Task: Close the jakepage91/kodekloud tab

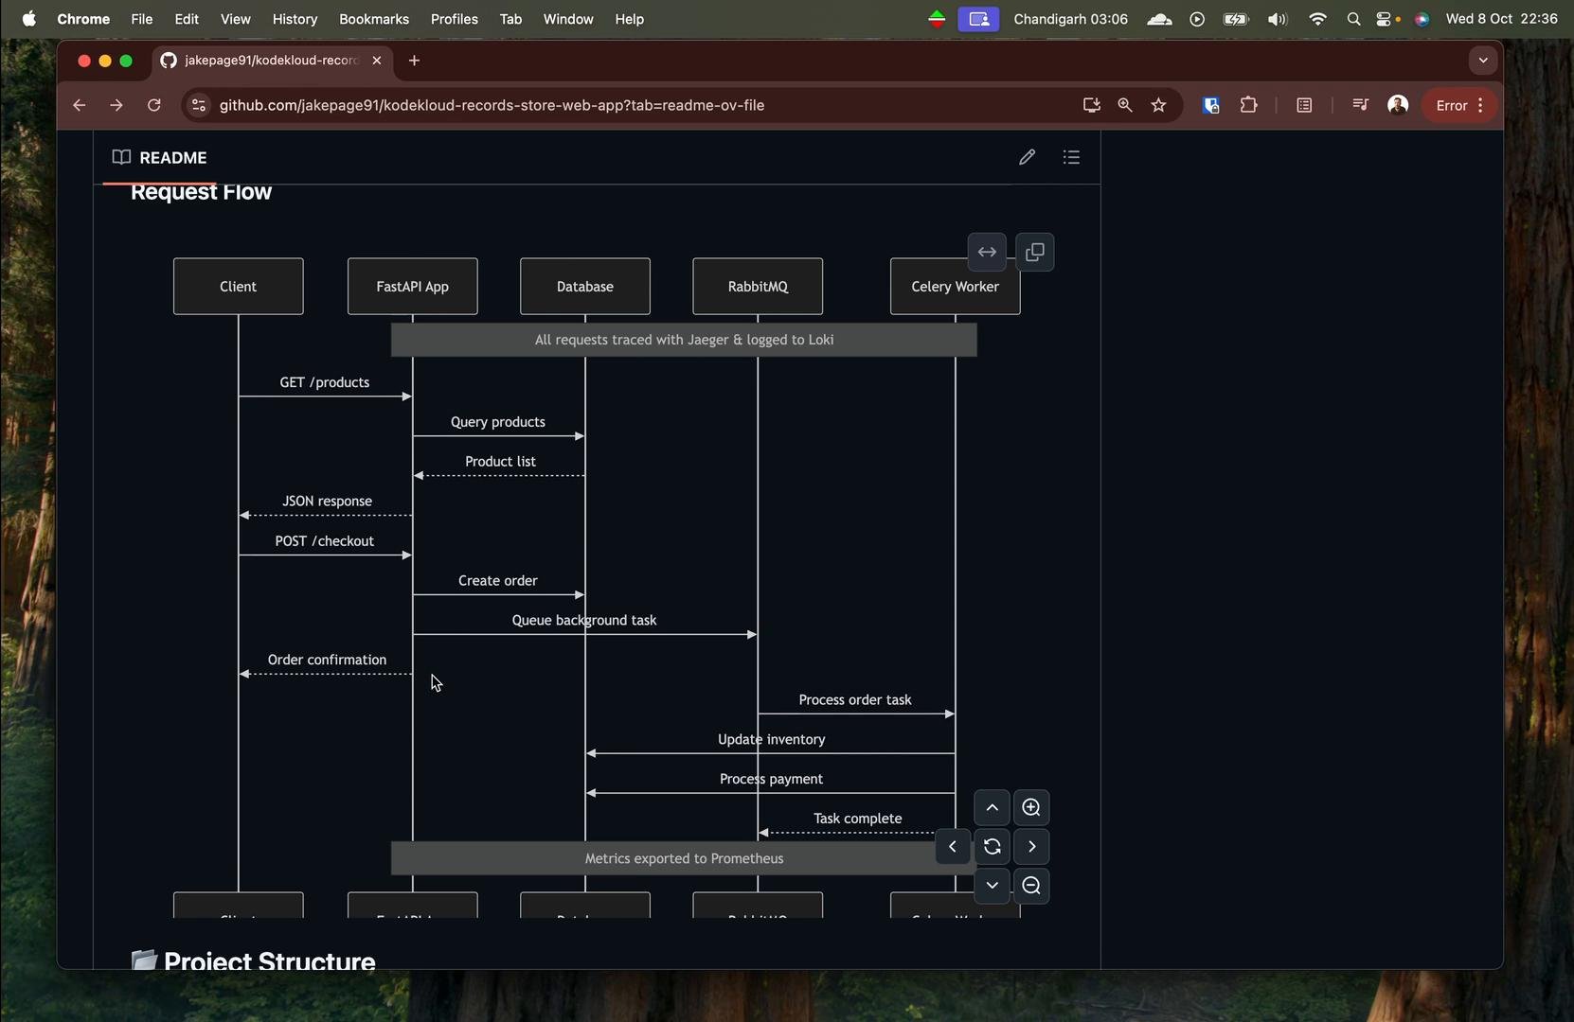Action: pyautogui.click(x=377, y=61)
